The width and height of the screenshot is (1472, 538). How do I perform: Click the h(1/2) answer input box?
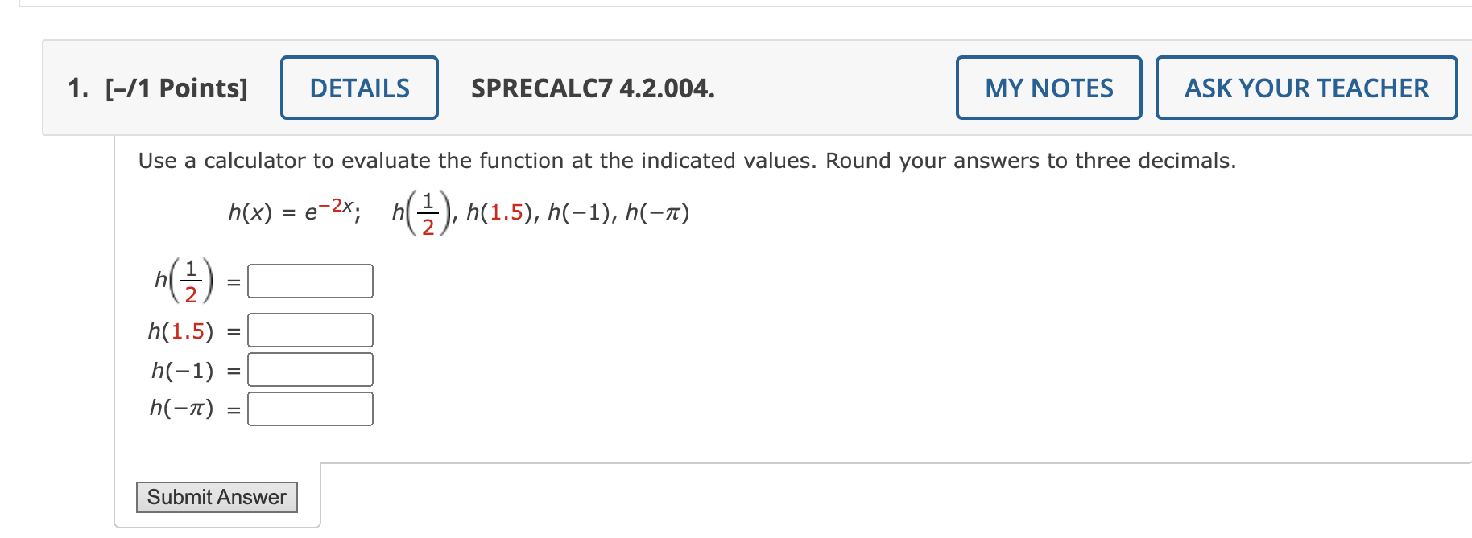coord(309,281)
